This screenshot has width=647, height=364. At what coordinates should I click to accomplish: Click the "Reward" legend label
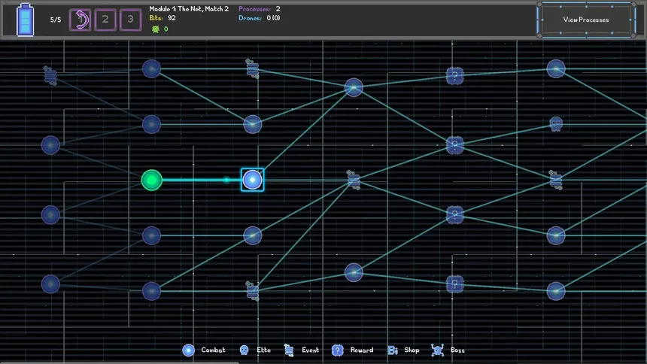tap(362, 350)
